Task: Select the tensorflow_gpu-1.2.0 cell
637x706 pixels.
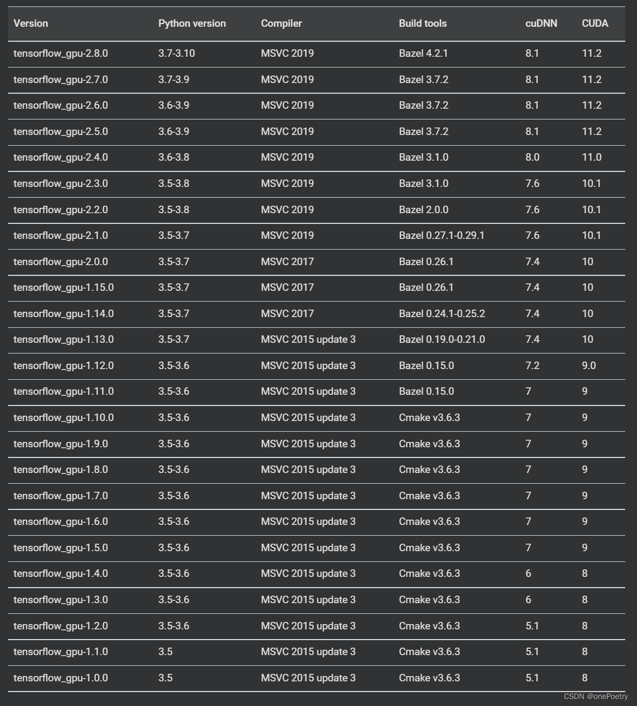Action: click(61, 626)
